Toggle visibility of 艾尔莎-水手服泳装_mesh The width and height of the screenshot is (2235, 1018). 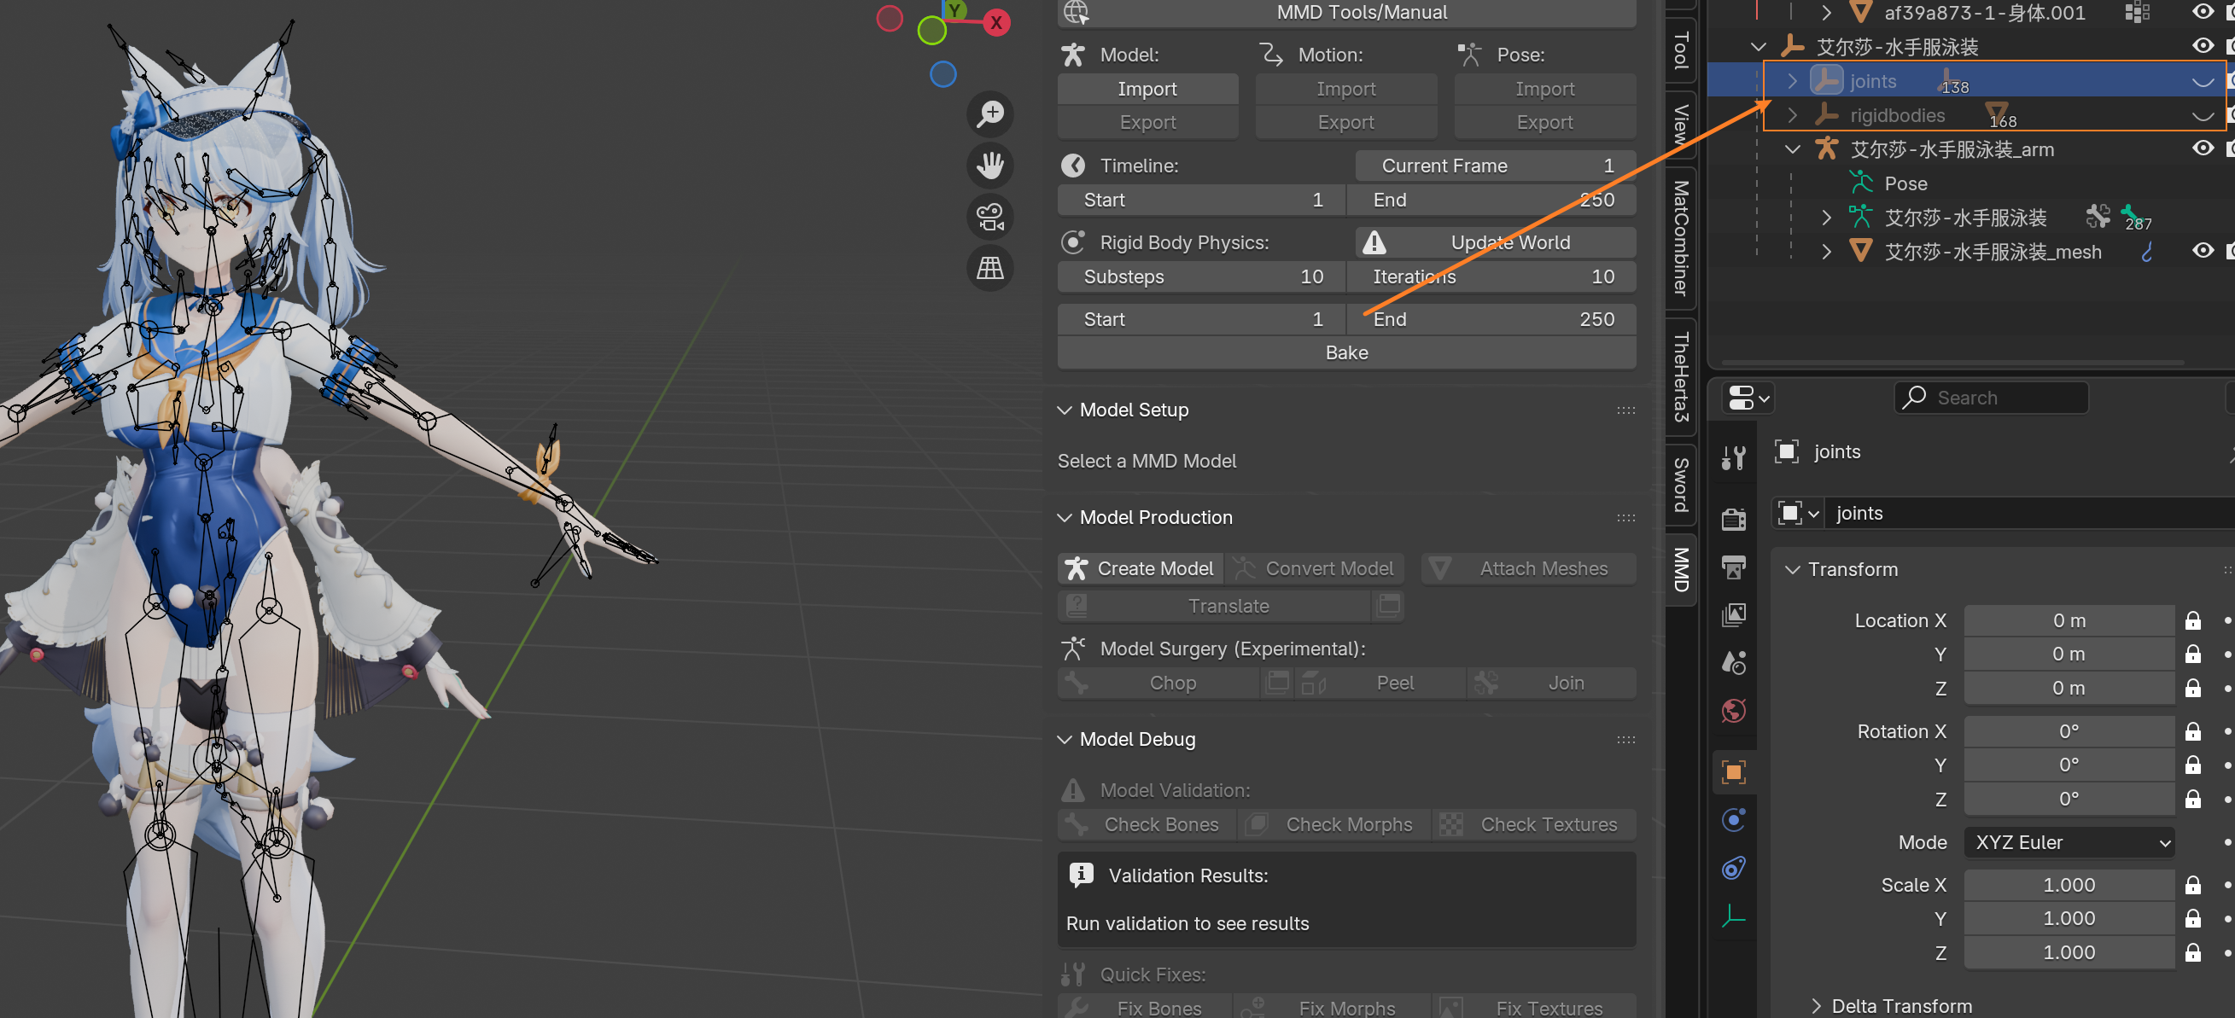pos(2202,252)
